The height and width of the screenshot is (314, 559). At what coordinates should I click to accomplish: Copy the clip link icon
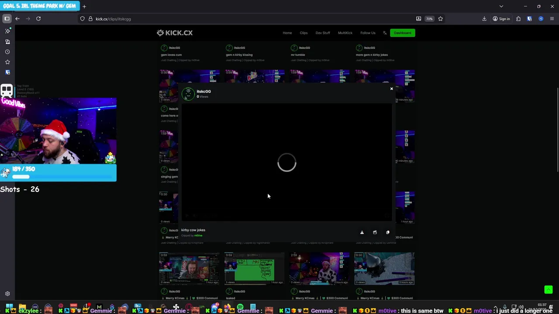click(388, 232)
